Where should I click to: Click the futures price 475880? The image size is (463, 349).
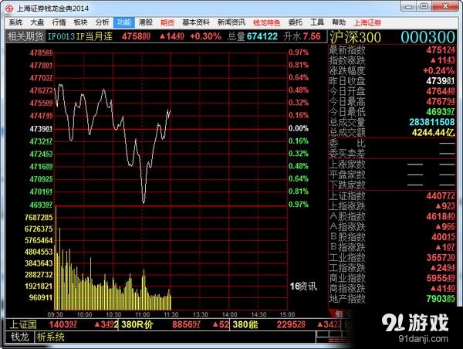(x=137, y=36)
